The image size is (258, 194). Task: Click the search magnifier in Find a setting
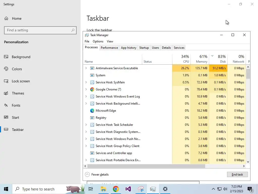click(73, 30)
